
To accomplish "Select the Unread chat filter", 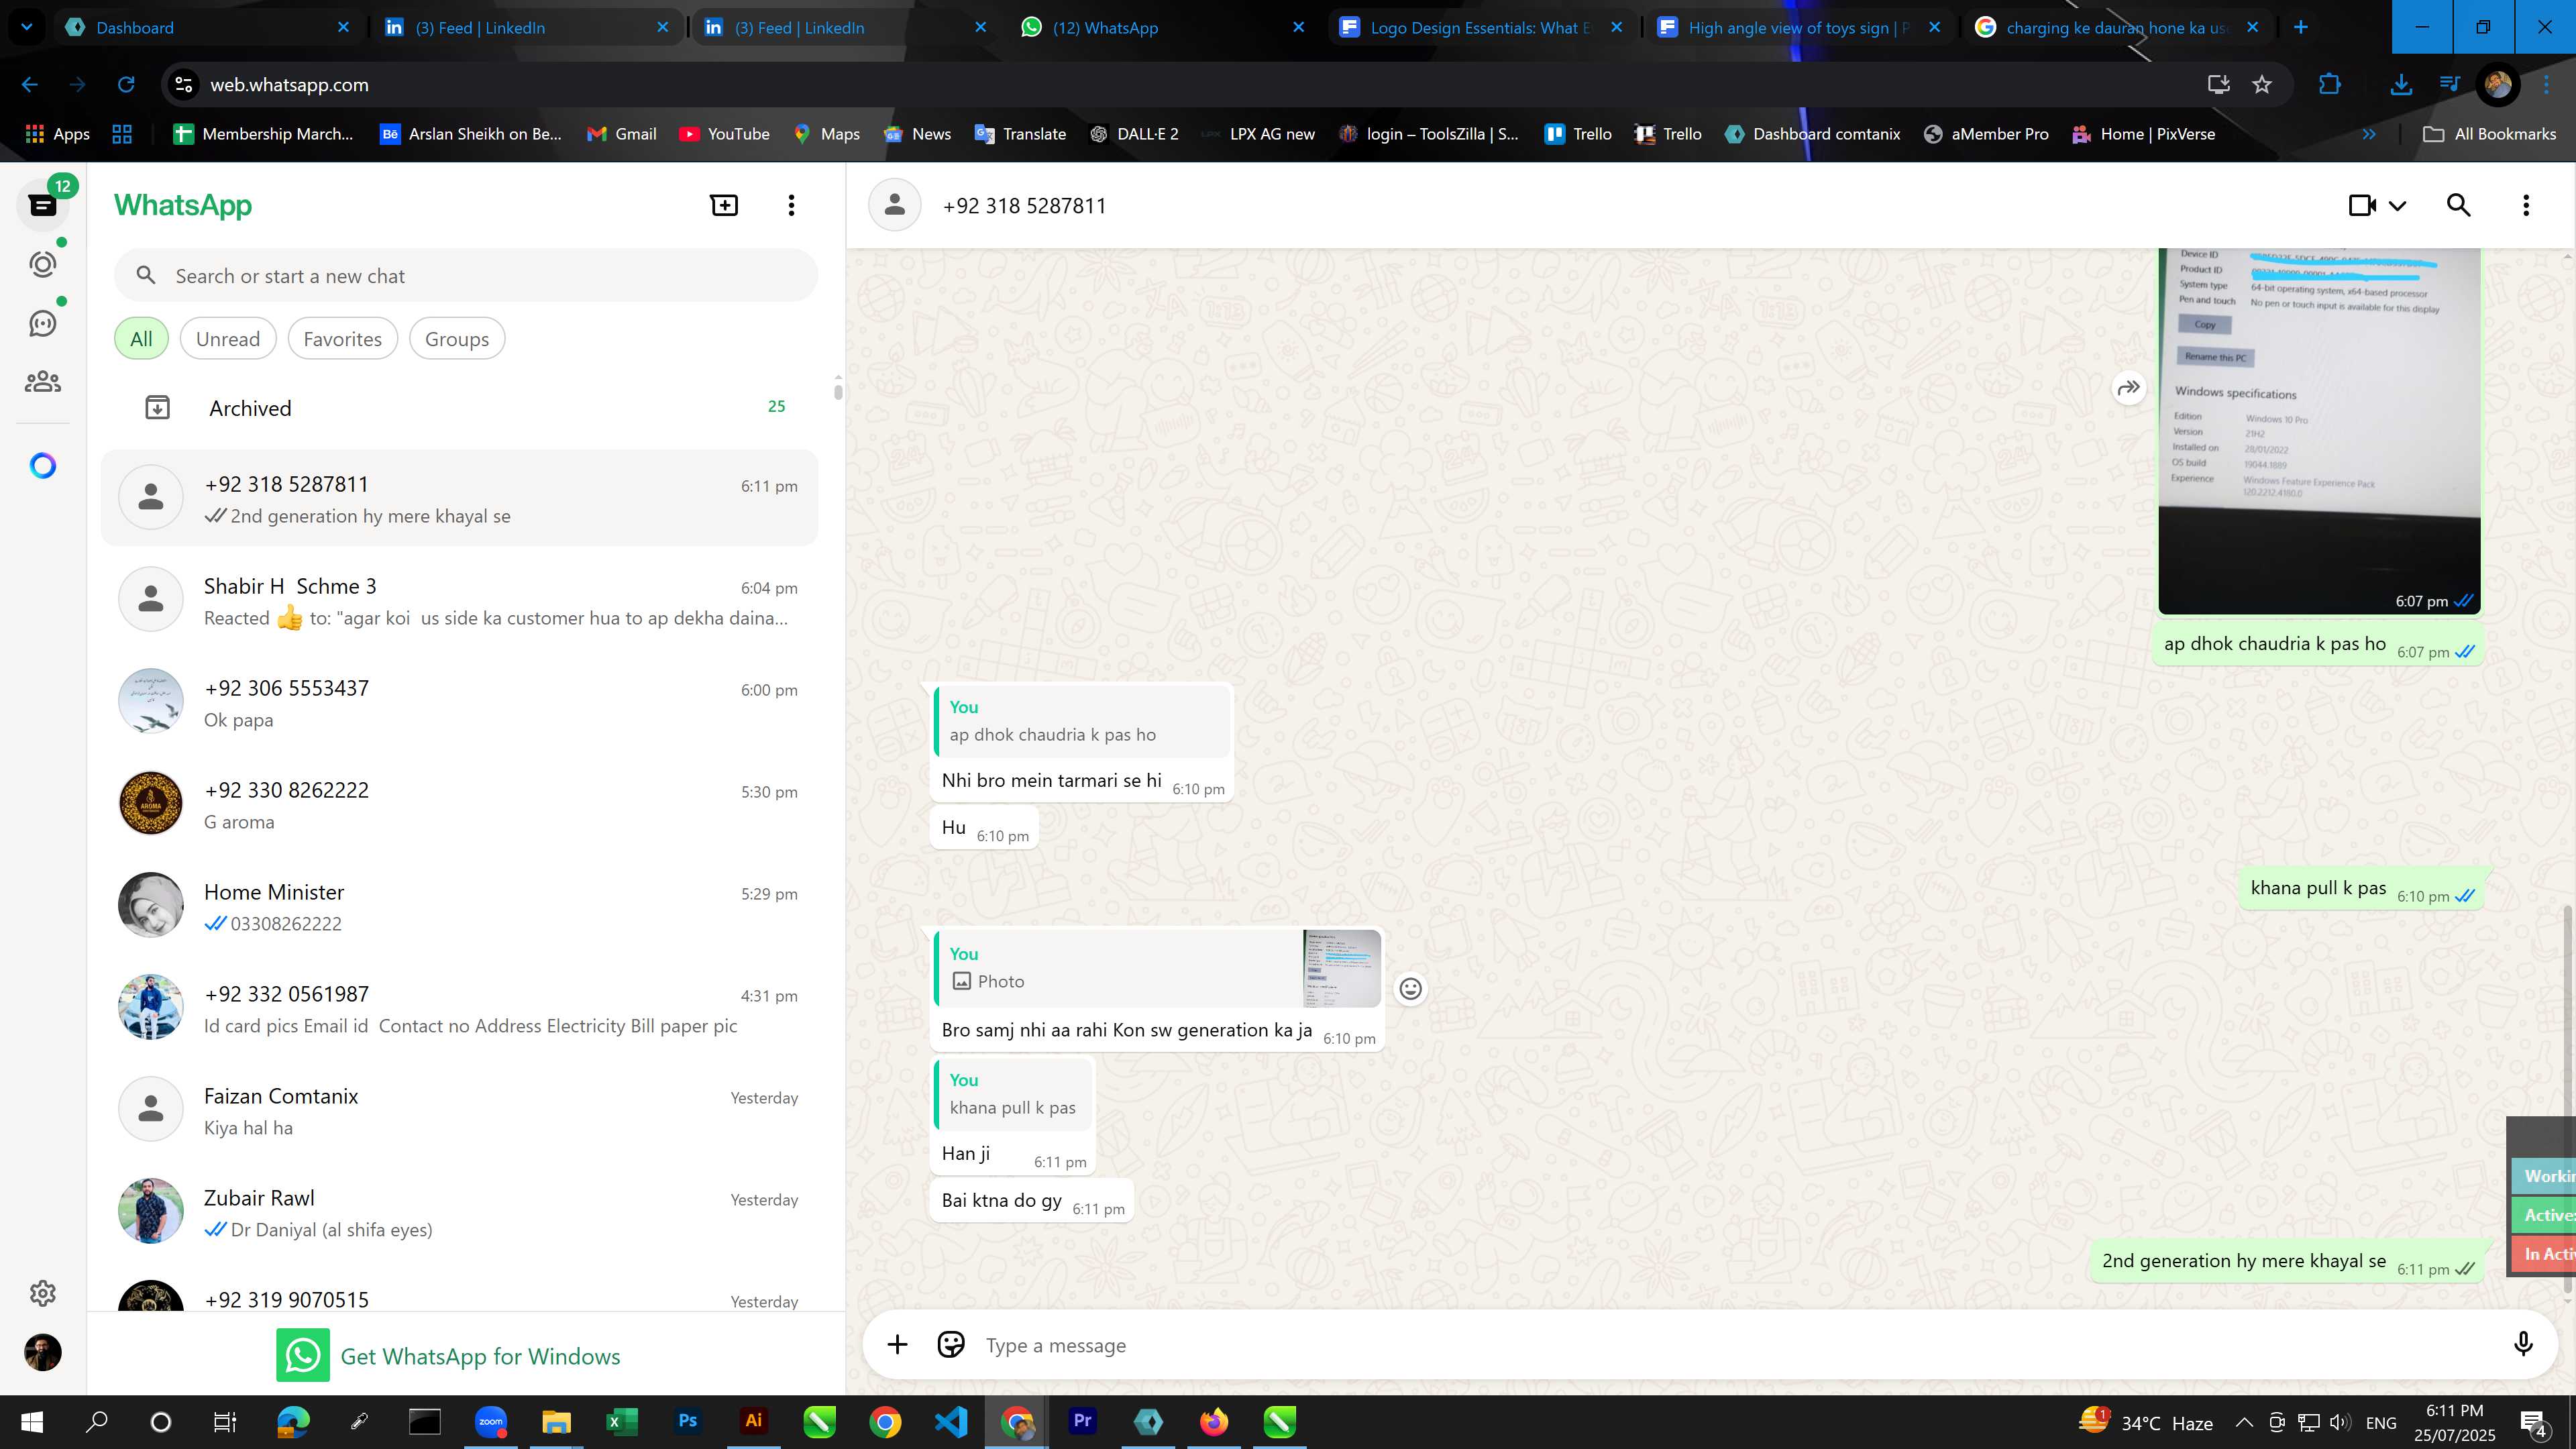I will click(228, 339).
